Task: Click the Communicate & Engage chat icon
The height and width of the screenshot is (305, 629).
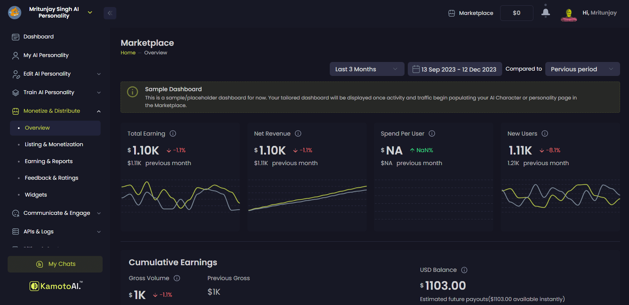Action: point(15,213)
